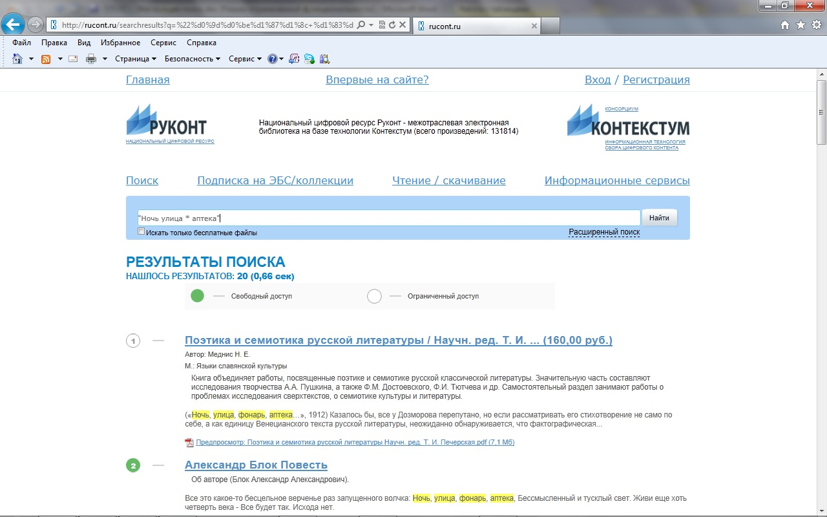Open the Сервис dropdown in command bar
The image size is (827, 517).
(246, 59)
